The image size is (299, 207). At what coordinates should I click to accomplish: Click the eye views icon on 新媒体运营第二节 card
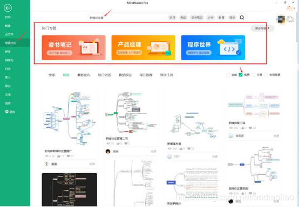(x=108, y=144)
